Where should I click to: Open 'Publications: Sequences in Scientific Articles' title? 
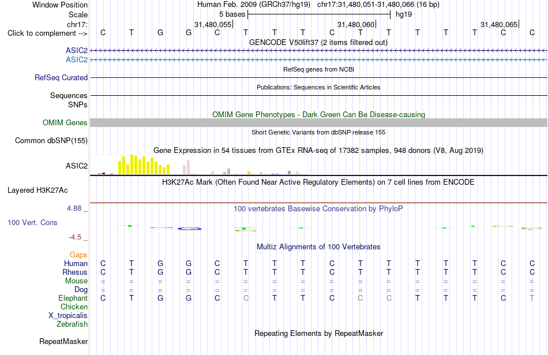[318, 87]
